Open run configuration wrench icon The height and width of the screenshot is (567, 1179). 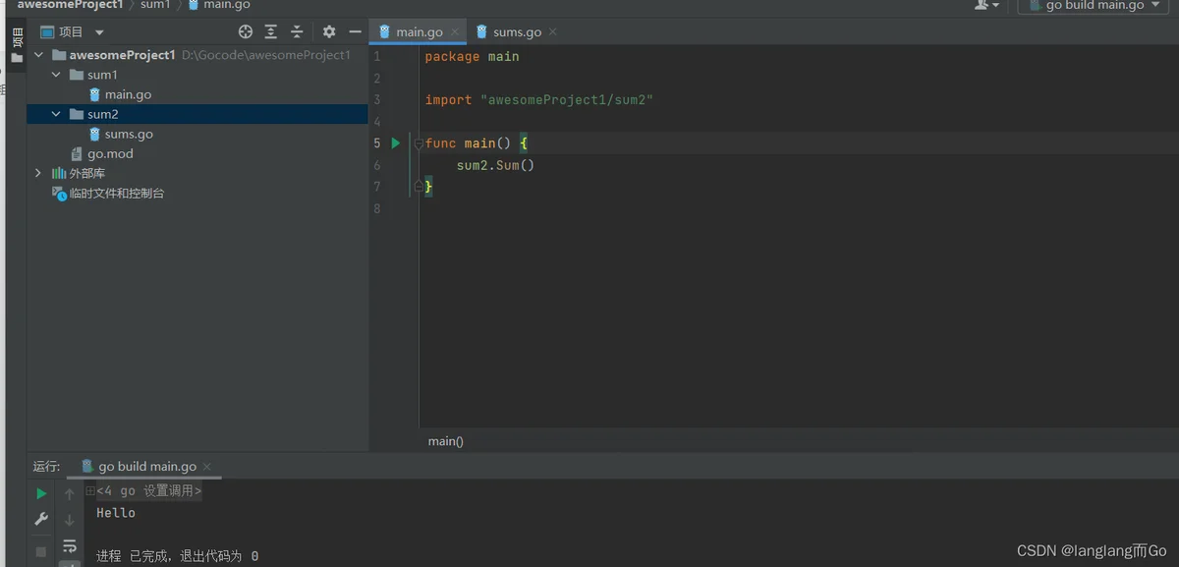41,519
